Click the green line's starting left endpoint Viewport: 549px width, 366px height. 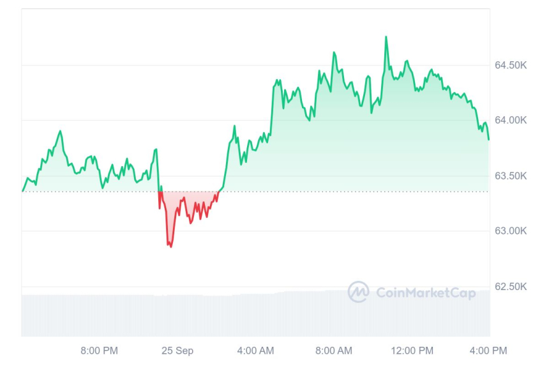pyautogui.click(x=23, y=190)
